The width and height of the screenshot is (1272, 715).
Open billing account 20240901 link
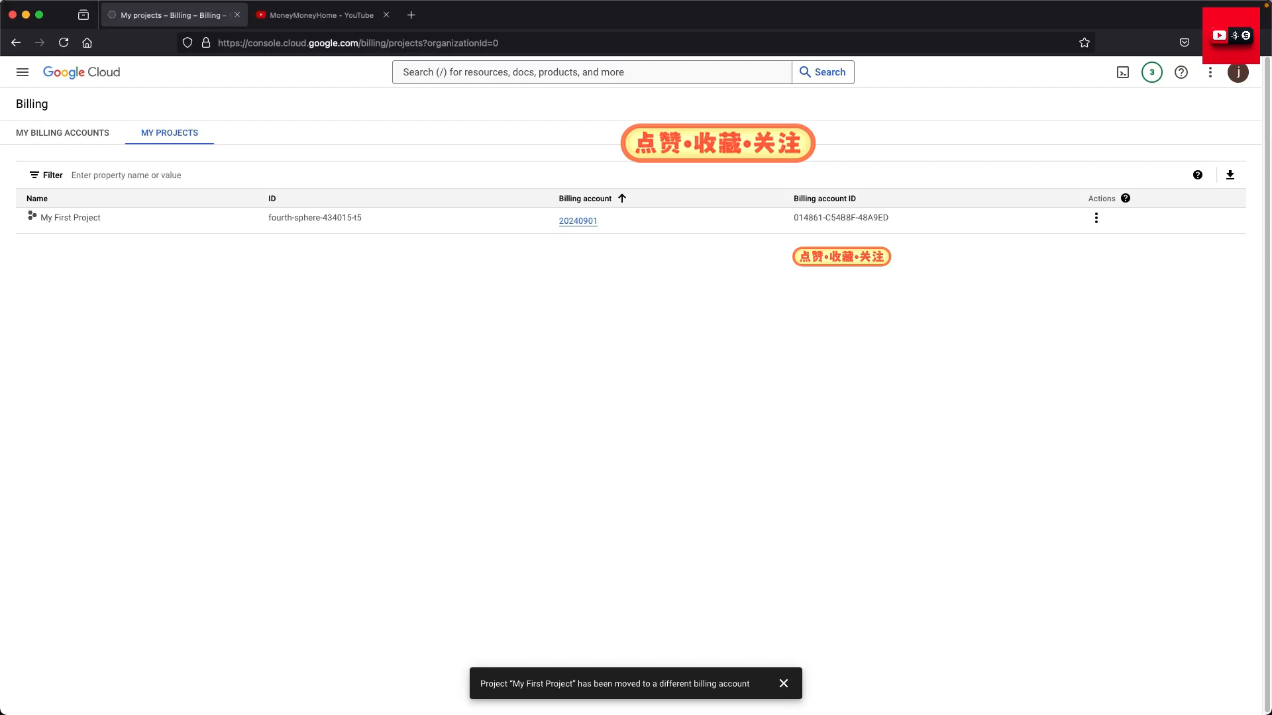click(578, 221)
